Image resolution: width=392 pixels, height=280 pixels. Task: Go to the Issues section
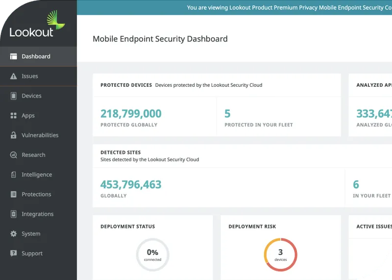[39, 76]
